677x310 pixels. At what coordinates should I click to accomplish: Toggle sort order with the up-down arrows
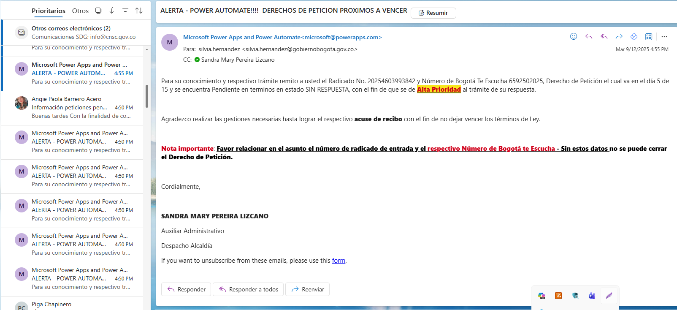139,11
